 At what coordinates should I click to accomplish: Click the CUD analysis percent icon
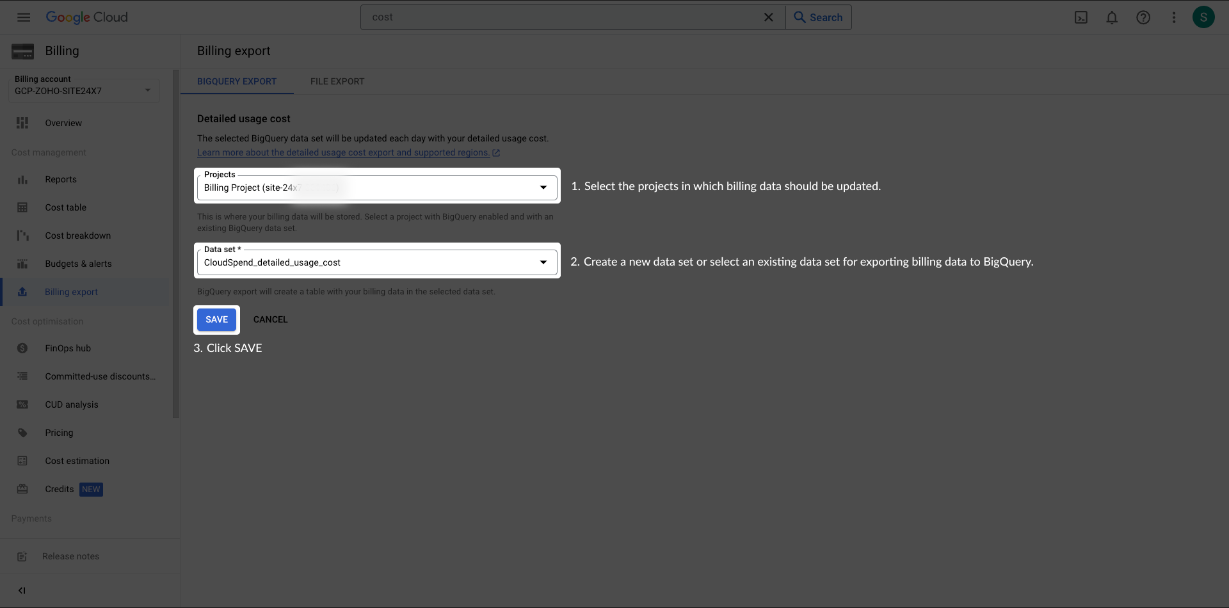pyautogui.click(x=22, y=404)
